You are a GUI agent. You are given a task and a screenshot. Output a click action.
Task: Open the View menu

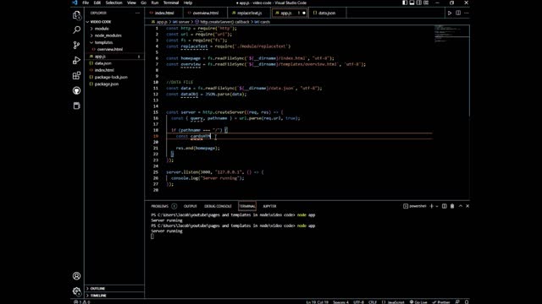point(131,3)
